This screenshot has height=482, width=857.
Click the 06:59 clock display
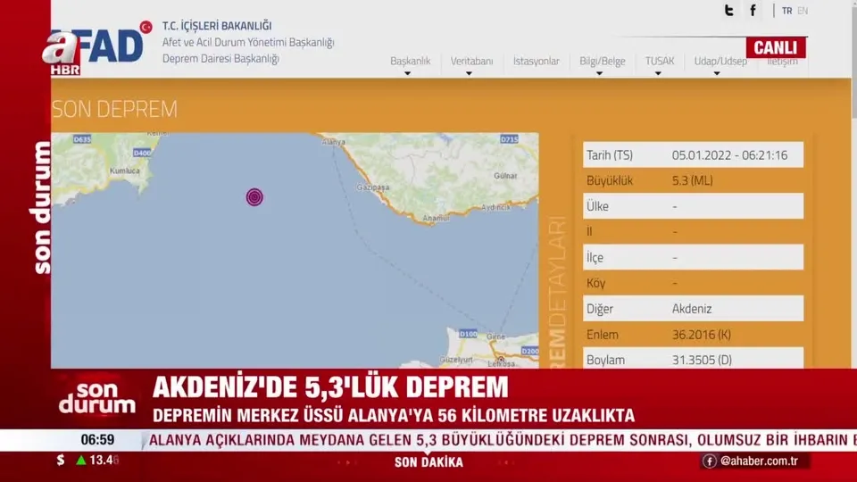(97, 439)
